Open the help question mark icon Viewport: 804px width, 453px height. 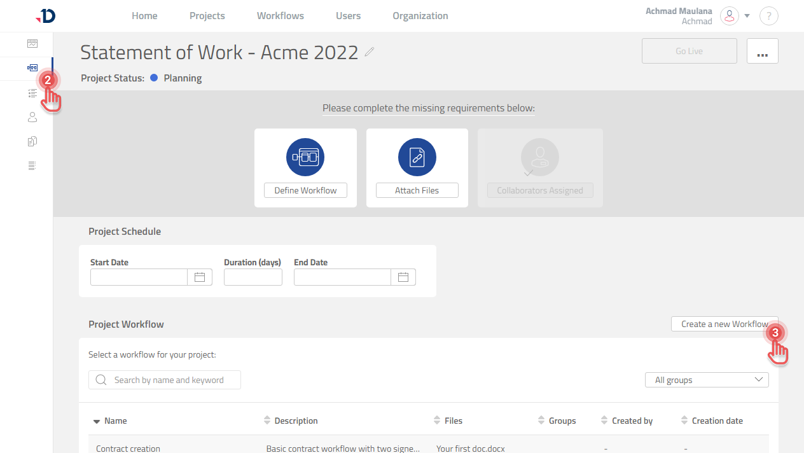click(x=768, y=16)
